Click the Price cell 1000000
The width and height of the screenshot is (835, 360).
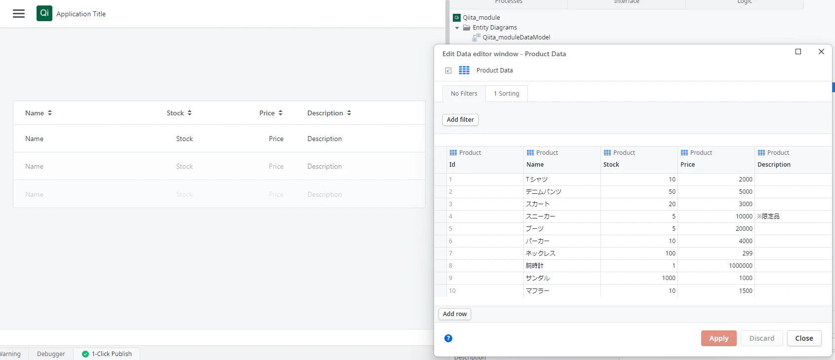(x=716, y=266)
